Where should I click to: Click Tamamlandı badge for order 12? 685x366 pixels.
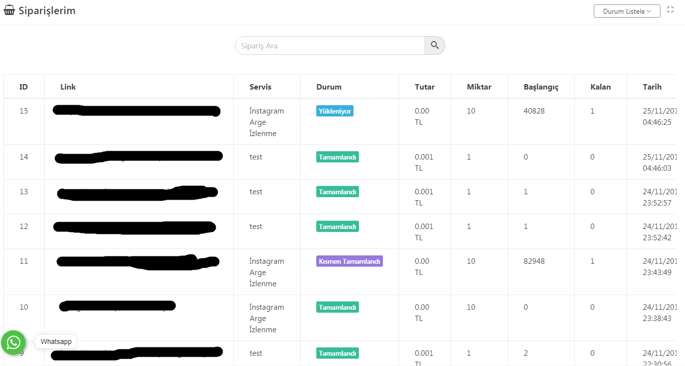coord(337,227)
